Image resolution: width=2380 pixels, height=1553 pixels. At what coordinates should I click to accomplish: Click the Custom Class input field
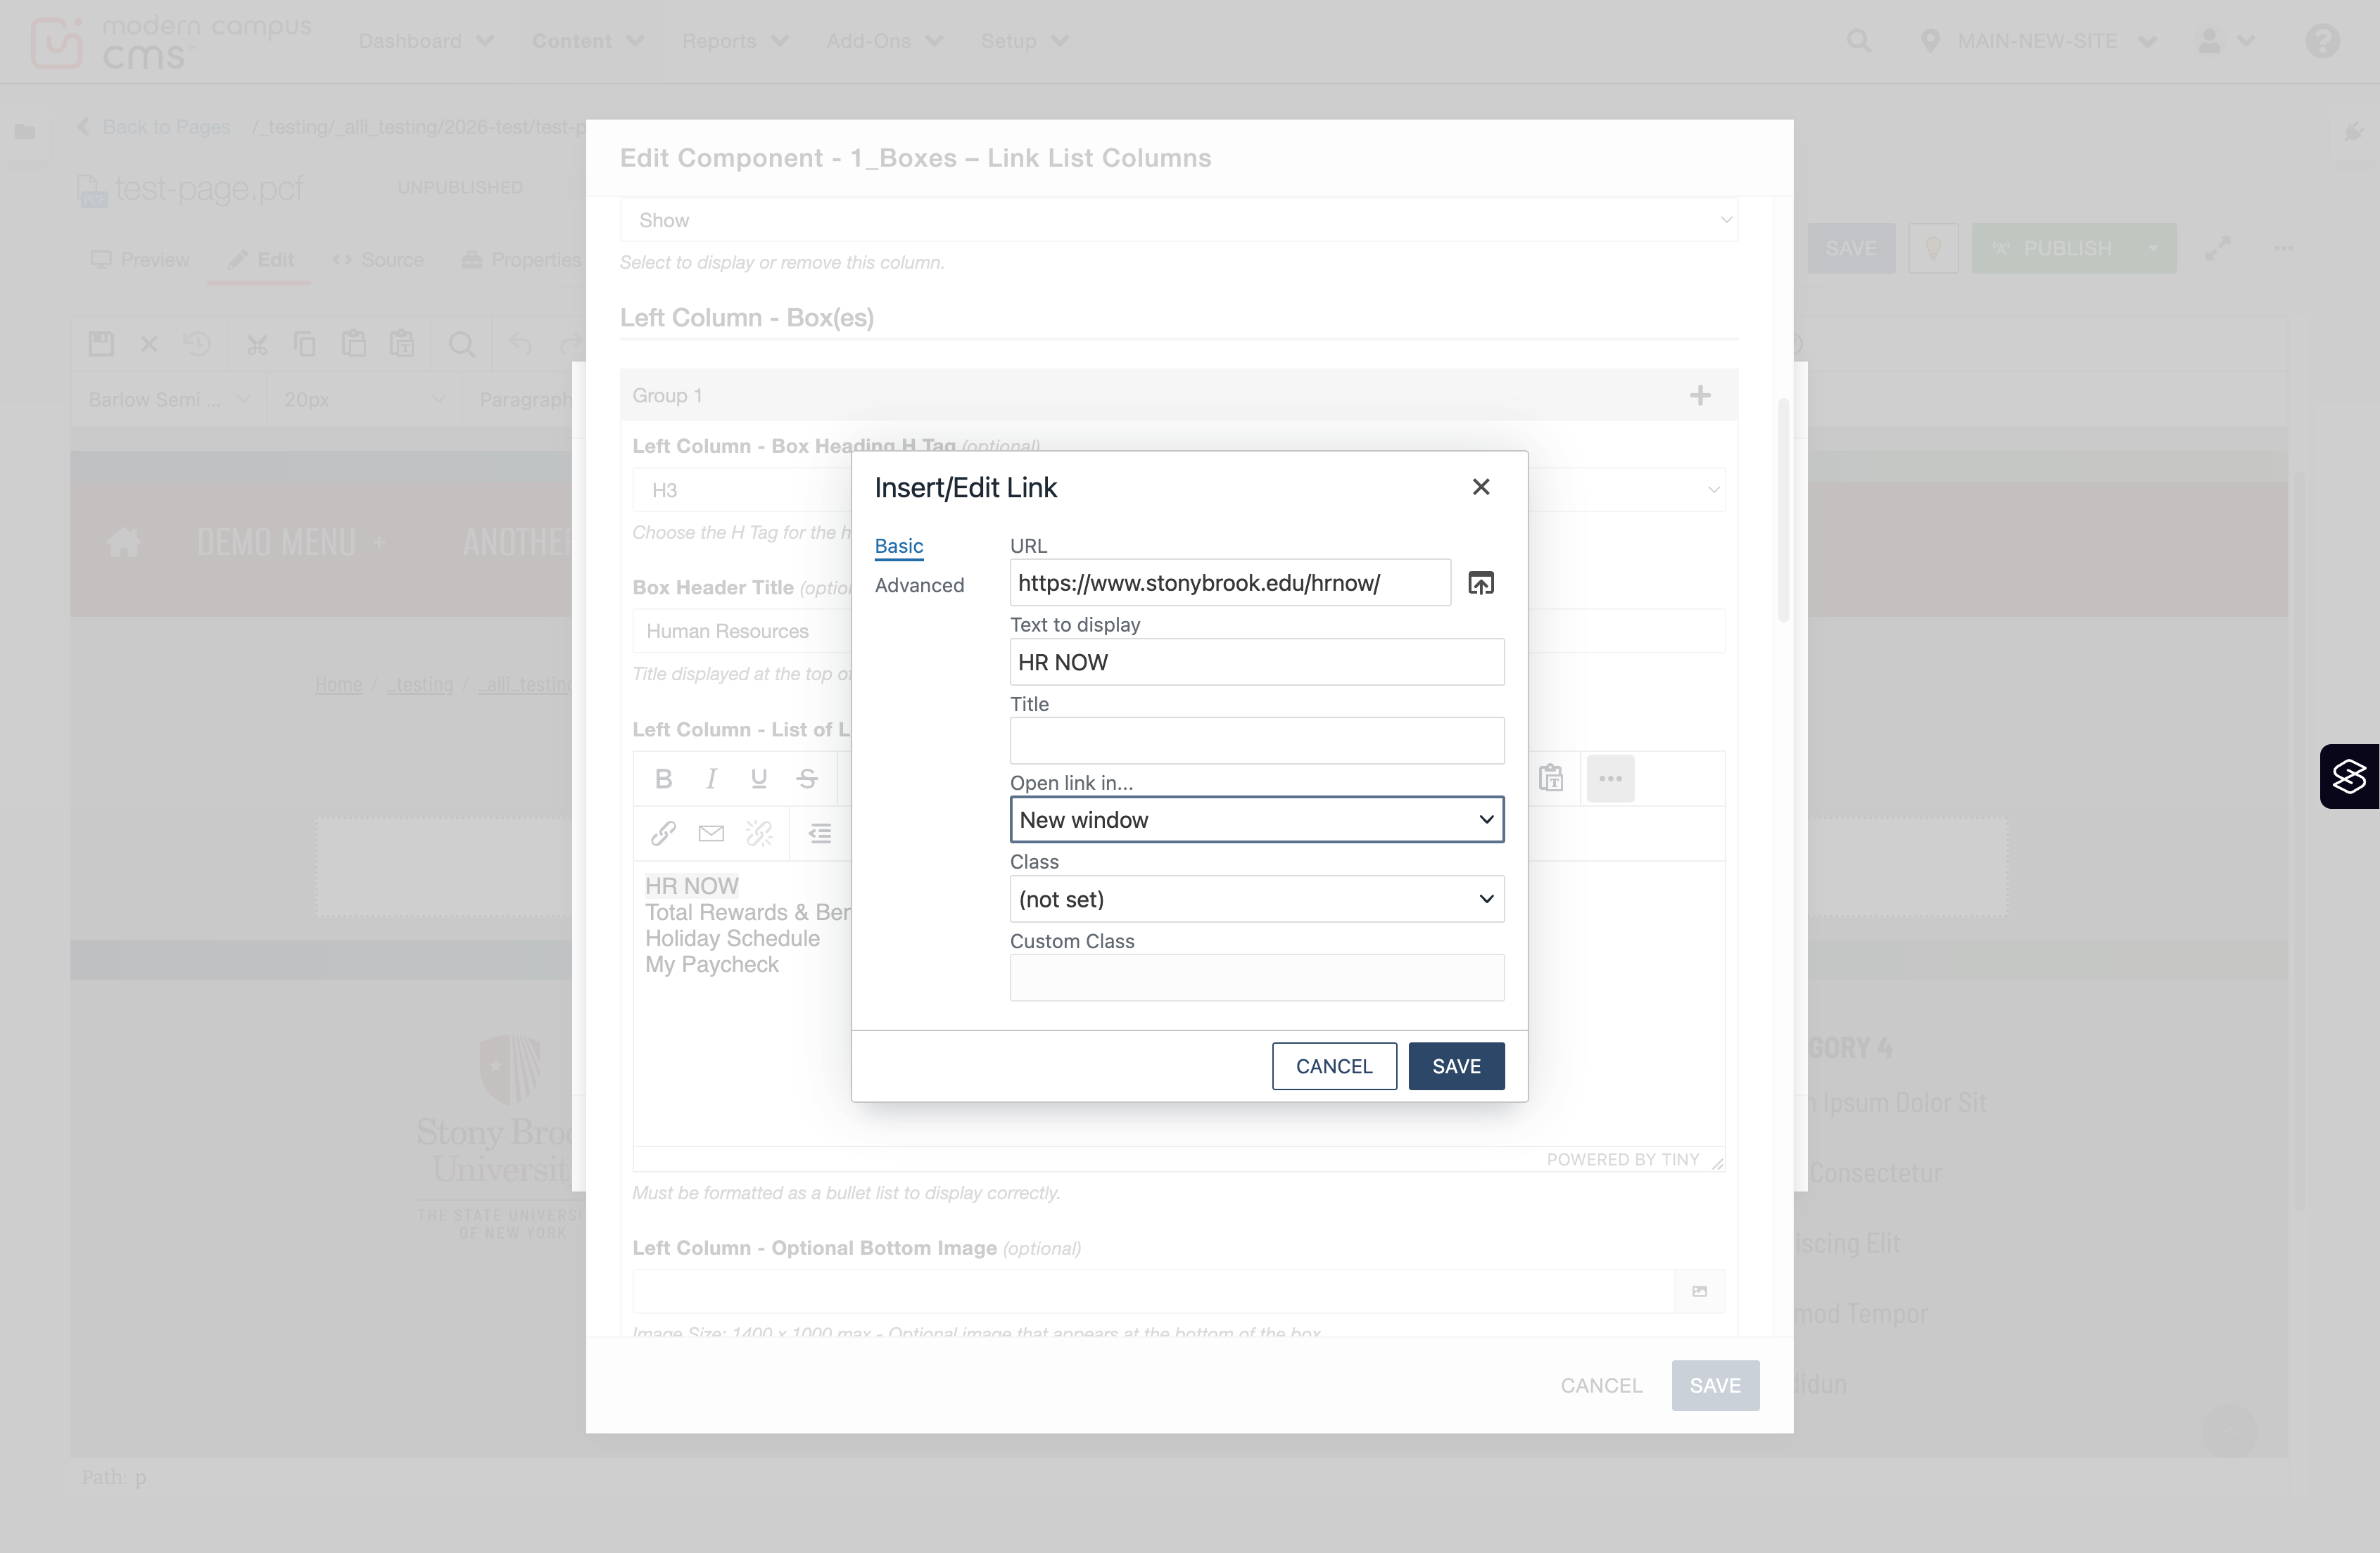pos(1257,978)
